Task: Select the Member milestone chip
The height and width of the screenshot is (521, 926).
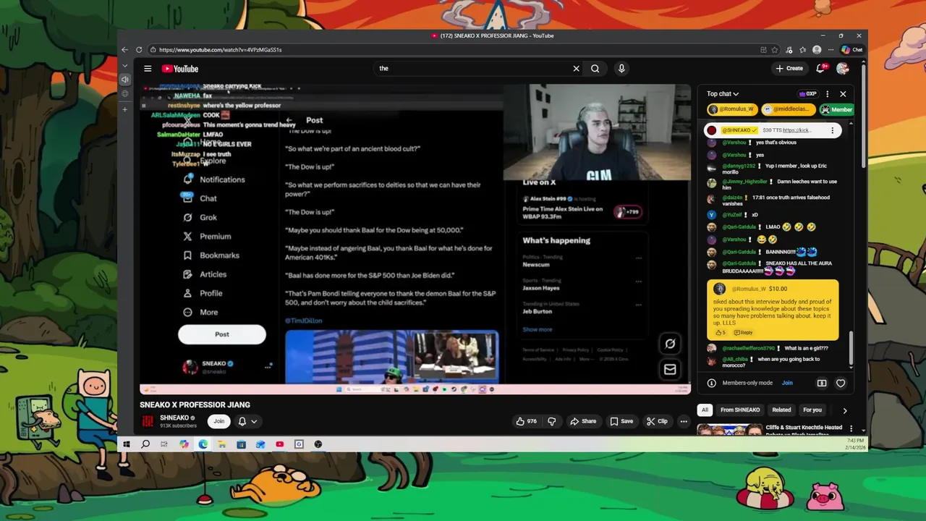Action: [x=837, y=109]
